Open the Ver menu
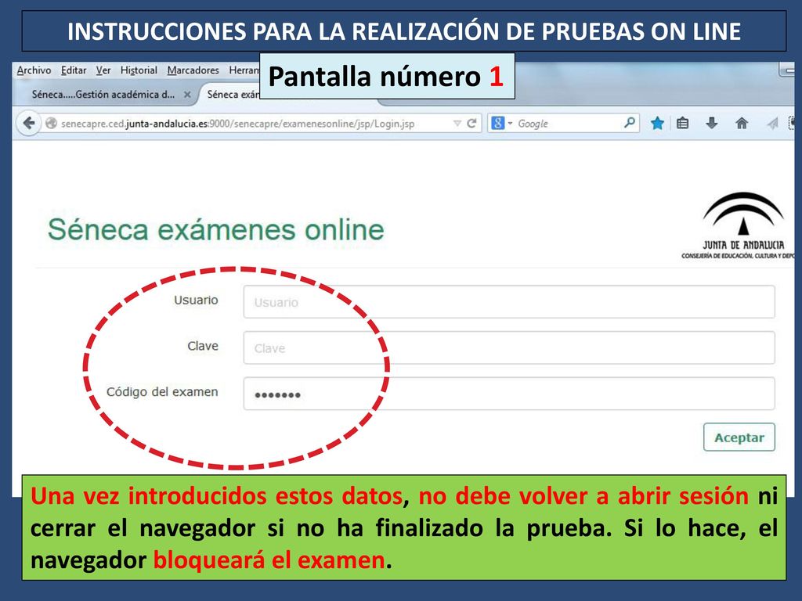 [x=103, y=70]
